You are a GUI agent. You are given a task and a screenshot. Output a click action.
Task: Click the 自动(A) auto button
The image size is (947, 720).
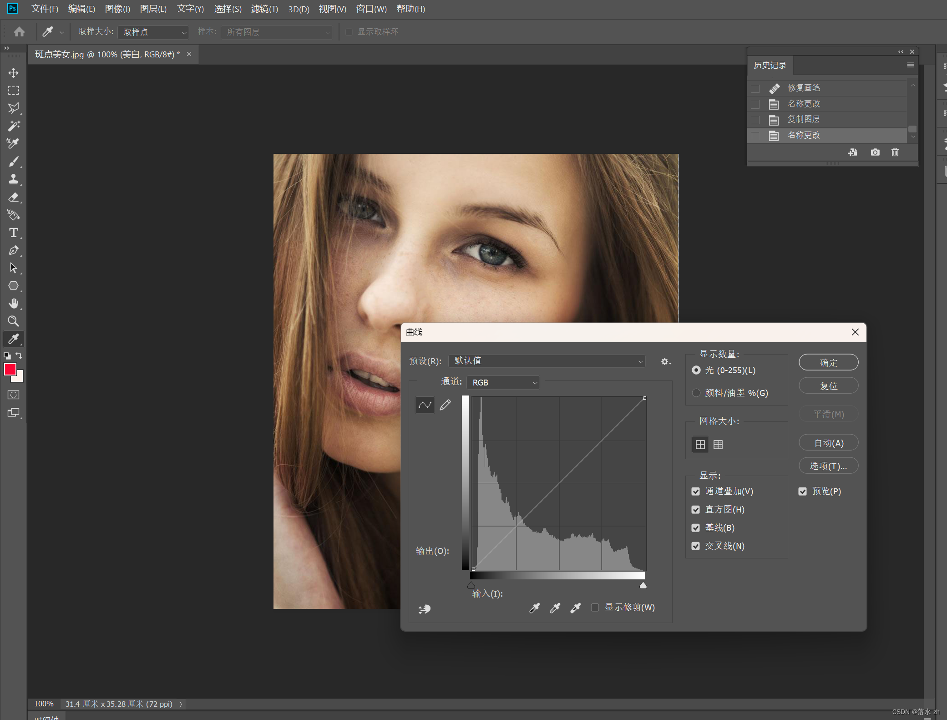tap(828, 442)
